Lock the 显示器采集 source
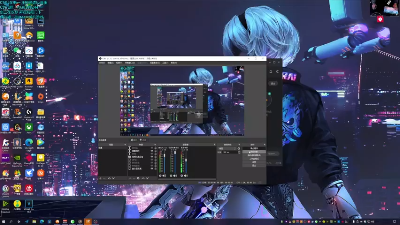Screen dimensions: 400x225 point(155,169)
